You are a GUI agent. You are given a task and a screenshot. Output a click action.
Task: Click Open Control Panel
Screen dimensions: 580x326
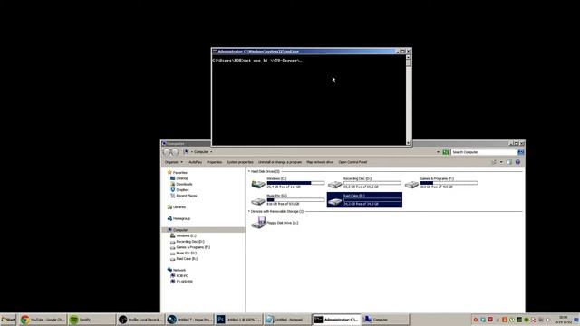(353, 162)
